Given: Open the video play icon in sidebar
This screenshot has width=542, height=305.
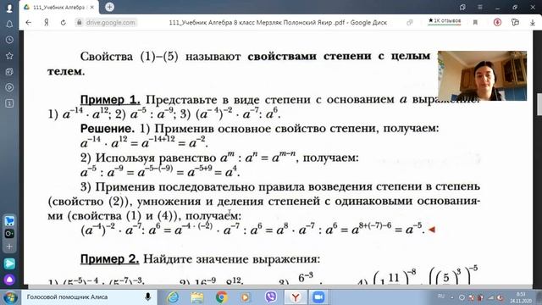Looking at the screenshot, I should (9, 87).
